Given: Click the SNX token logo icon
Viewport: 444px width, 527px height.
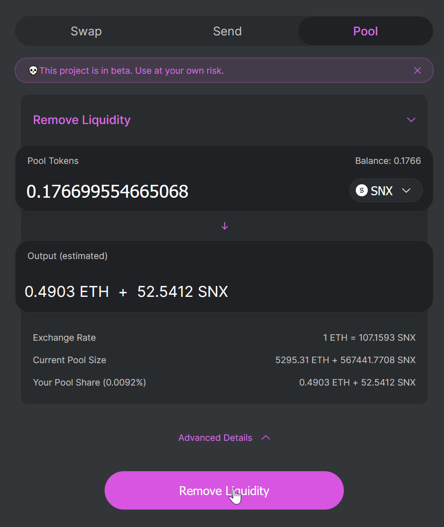Looking at the screenshot, I should point(362,191).
